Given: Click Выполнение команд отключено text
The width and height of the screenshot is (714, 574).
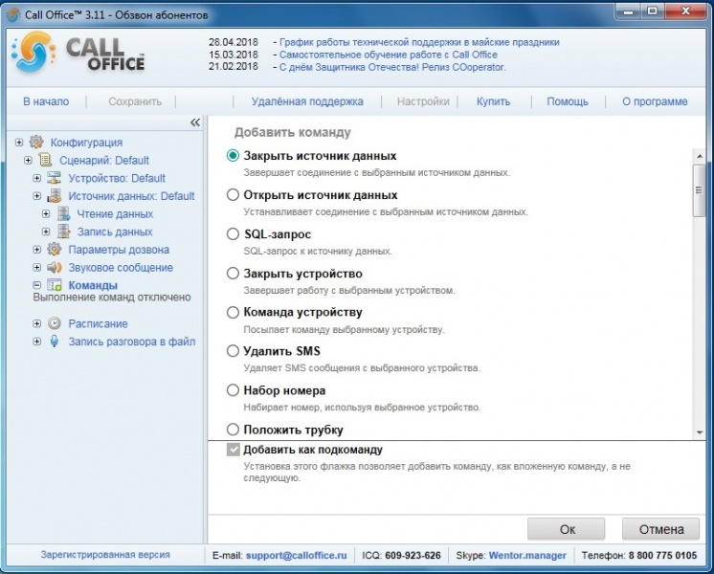Looking at the screenshot, I should (112, 298).
